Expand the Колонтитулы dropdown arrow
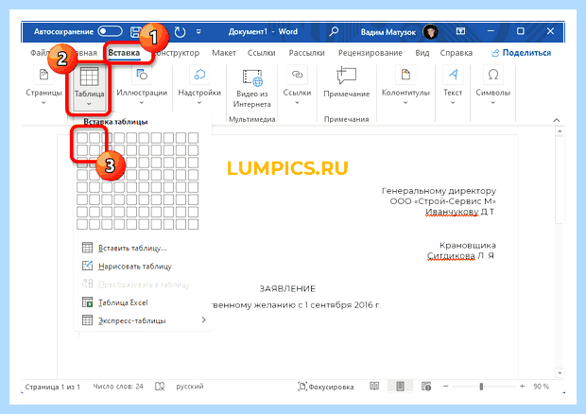 405,102
